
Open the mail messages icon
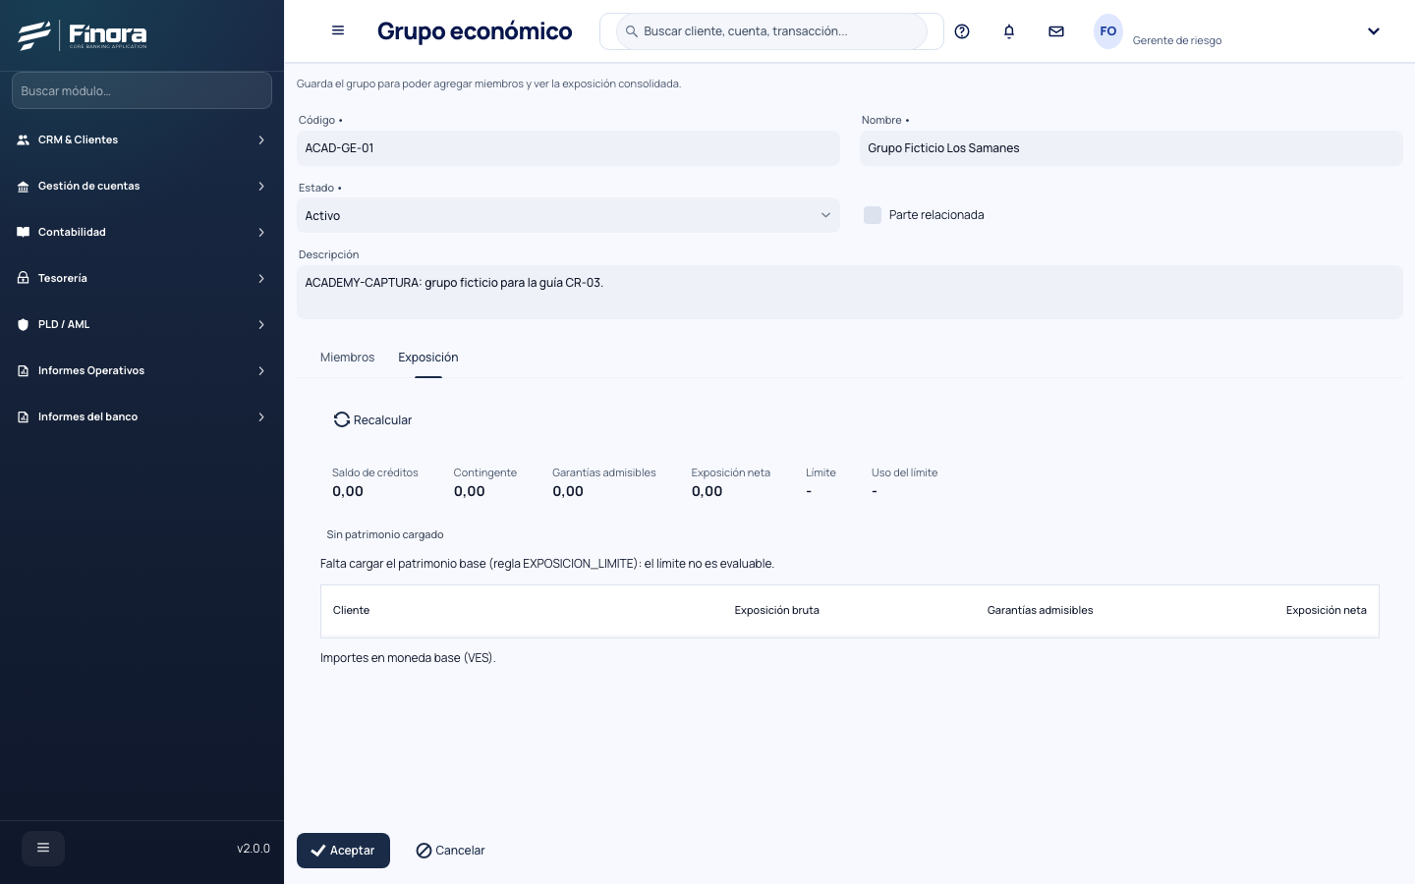1056,31
